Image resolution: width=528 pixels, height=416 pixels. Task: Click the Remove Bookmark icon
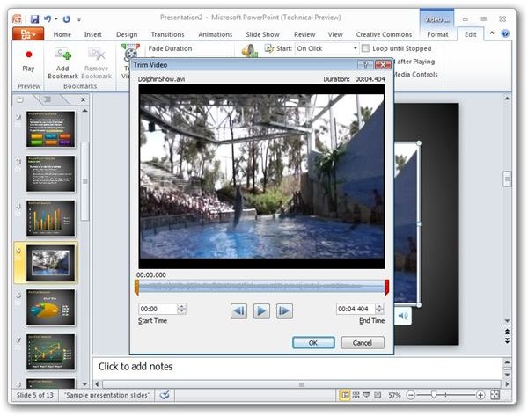click(x=96, y=54)
